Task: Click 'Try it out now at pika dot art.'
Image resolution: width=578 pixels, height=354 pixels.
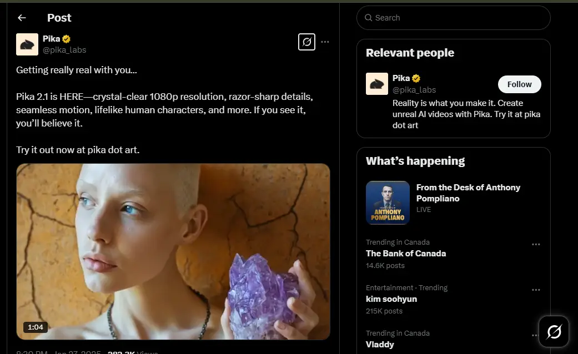Action: click(78, 150)
